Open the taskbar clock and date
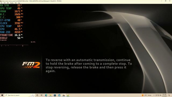Image resolution: width=172 pixels, height=97 pixels. click(x=164, y=95)
